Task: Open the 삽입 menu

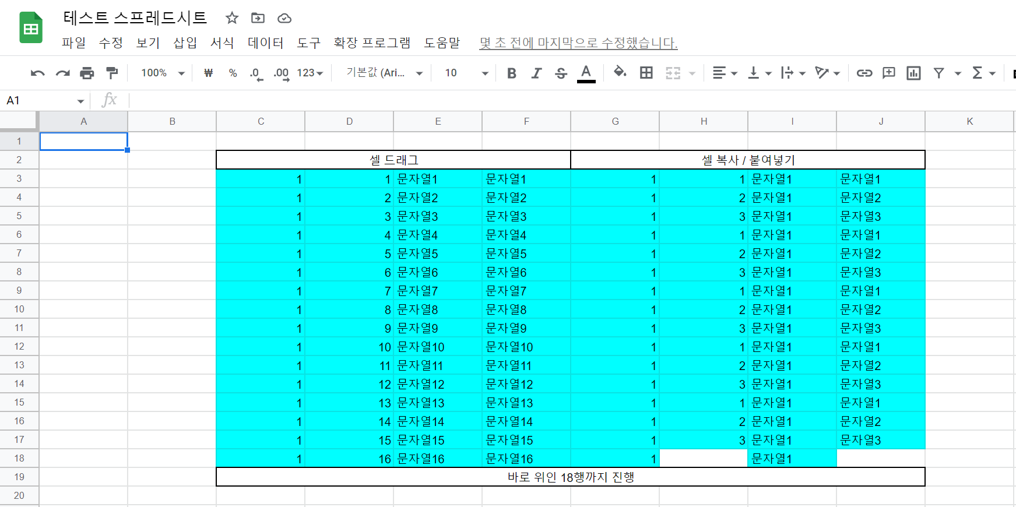Action: coord(185,43)
